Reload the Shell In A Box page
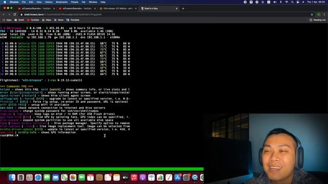 pyautogui.click(x=15, y=14)
